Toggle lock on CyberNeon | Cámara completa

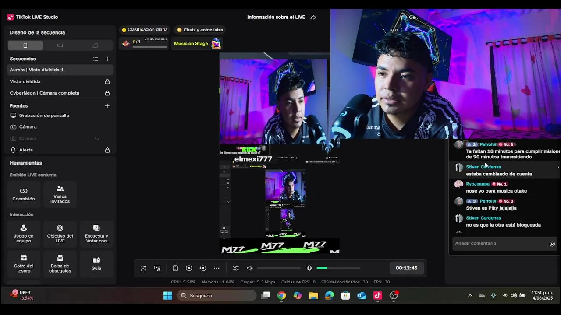pyautogui.click(x=107, y=93)
